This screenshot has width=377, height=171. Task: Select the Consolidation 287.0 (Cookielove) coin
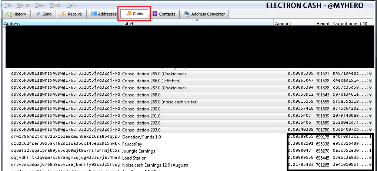pos(192,88)
